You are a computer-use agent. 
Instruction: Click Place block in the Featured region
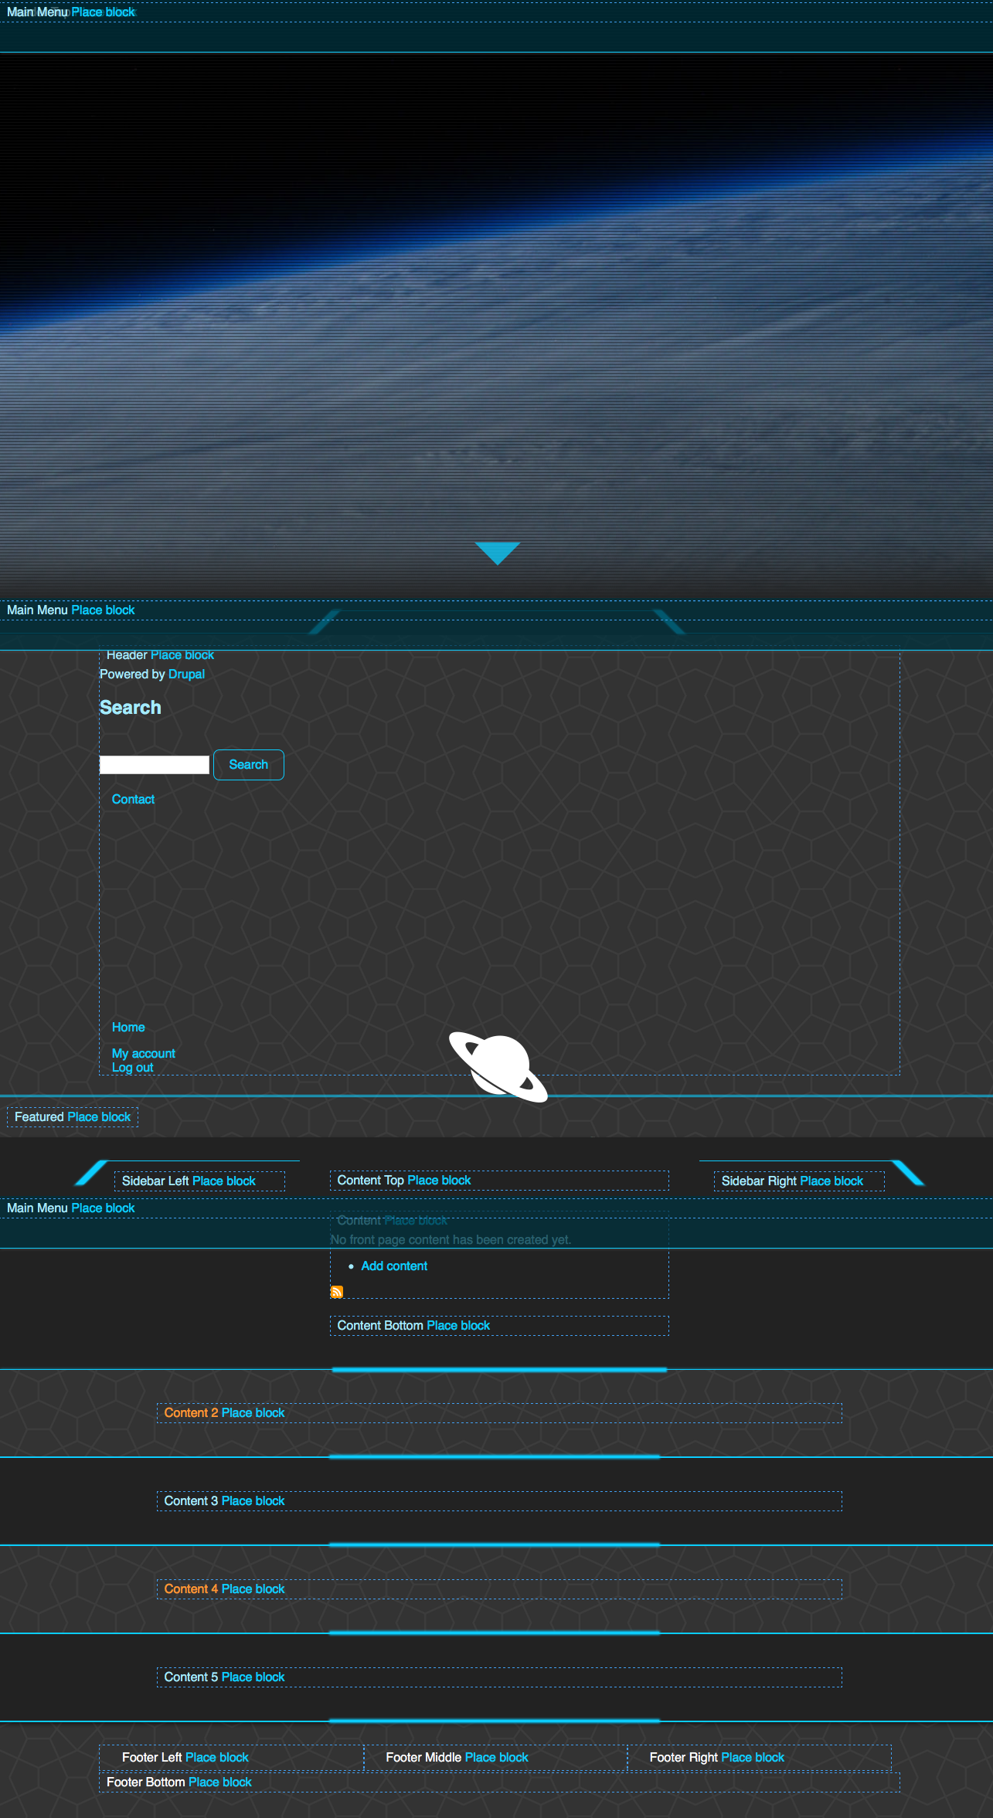pos(99,1116)
